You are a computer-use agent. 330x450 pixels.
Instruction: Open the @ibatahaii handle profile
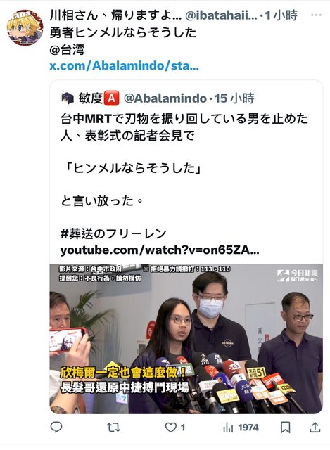[x=221, y=15]
